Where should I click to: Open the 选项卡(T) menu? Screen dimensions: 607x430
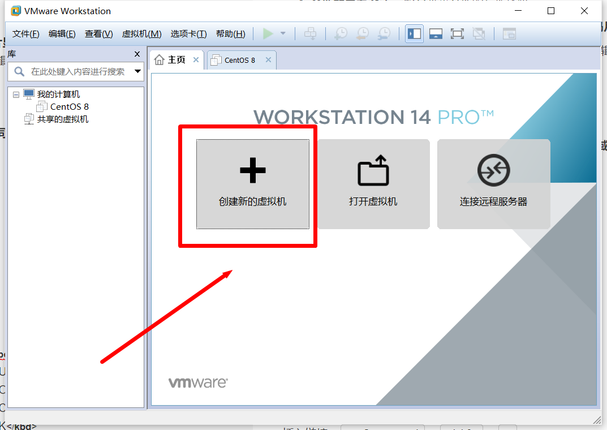point(188,34)
